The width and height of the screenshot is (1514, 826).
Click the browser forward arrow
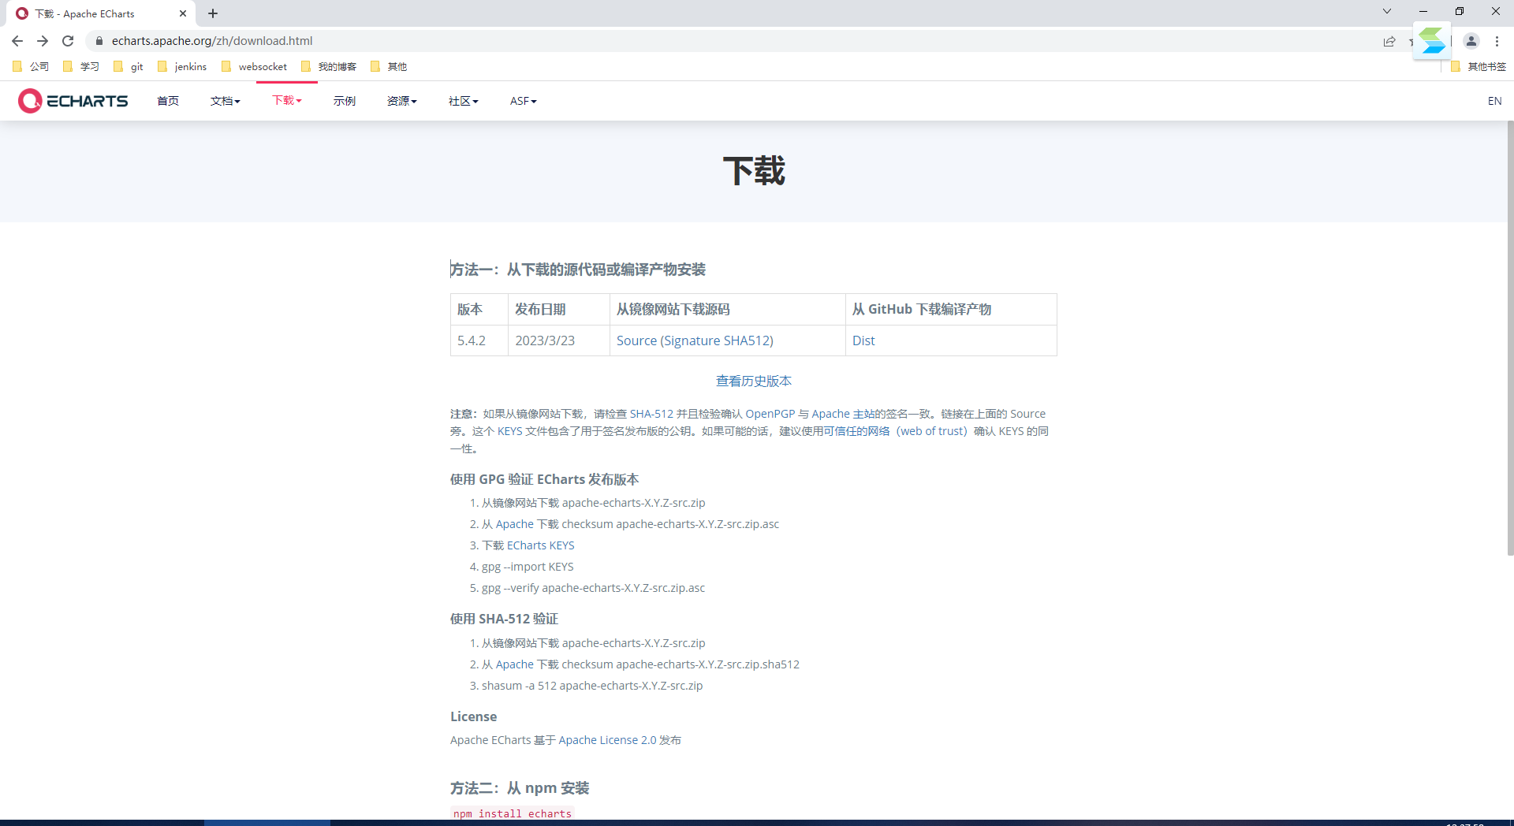pos(43,41)
